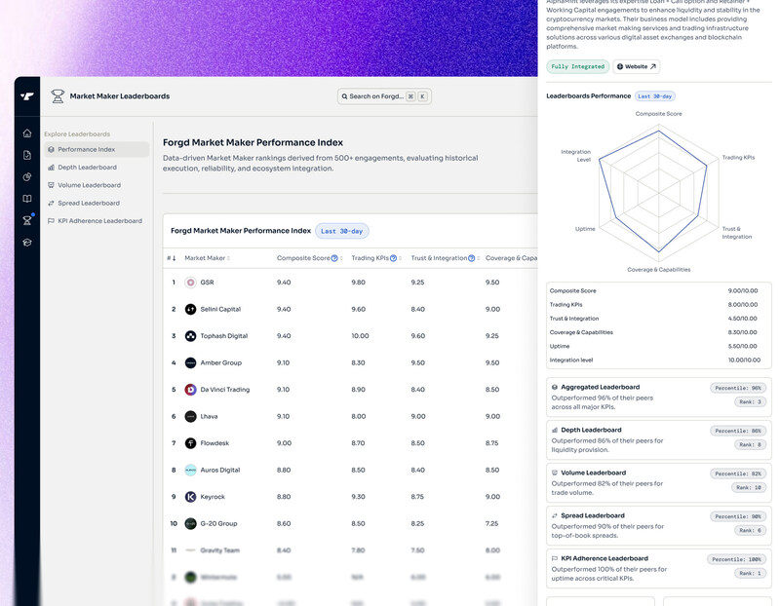Open the GSR market maker row

pos(350,283)
